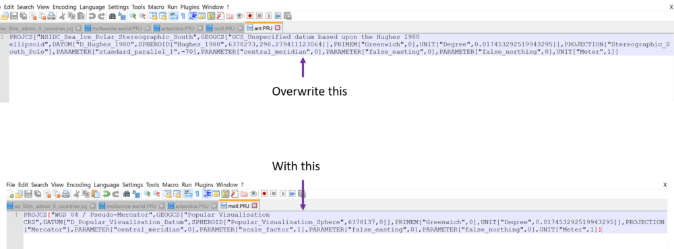Click the Find binoculars icon in upper toolbar
Viewport: 674px width, 249px height.
coord(112,16)
